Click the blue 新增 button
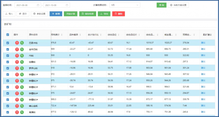Viewport: 219px width, 117px height. pos(56,14)
